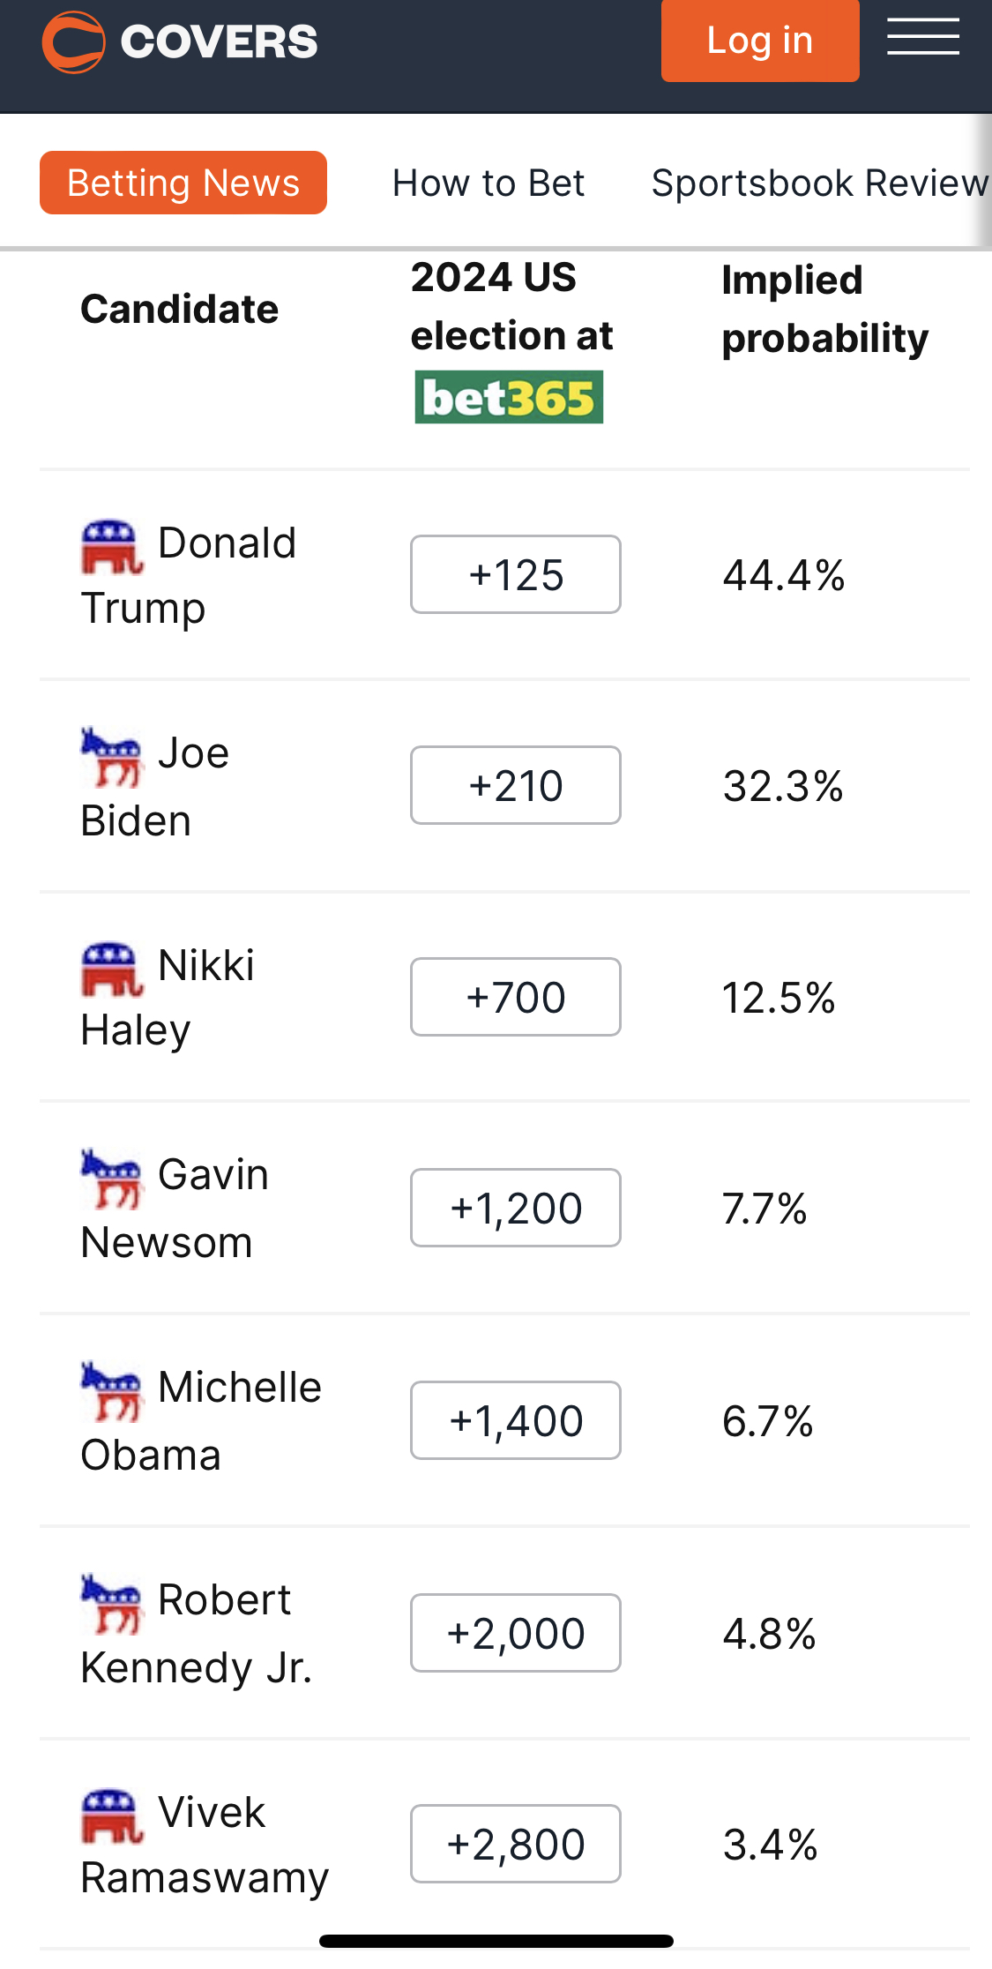Viewport: 992px width, 1969px height.
Task: Click the bet365 logo in header
Action: pos(509,398)
